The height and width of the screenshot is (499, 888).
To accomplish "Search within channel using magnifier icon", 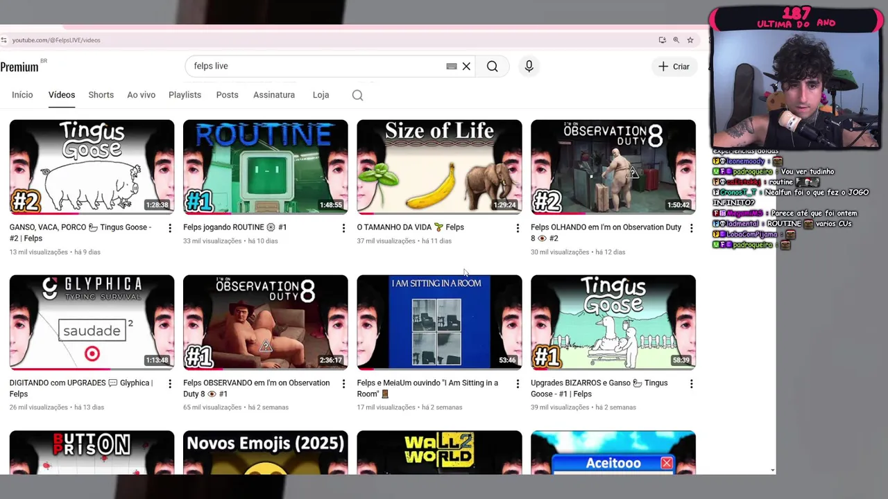I will tap(357, 96).
